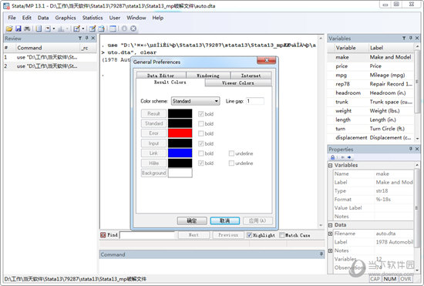Click the 应用(A) apply button
Screen dimensions: 424x286
pos(257,220)
